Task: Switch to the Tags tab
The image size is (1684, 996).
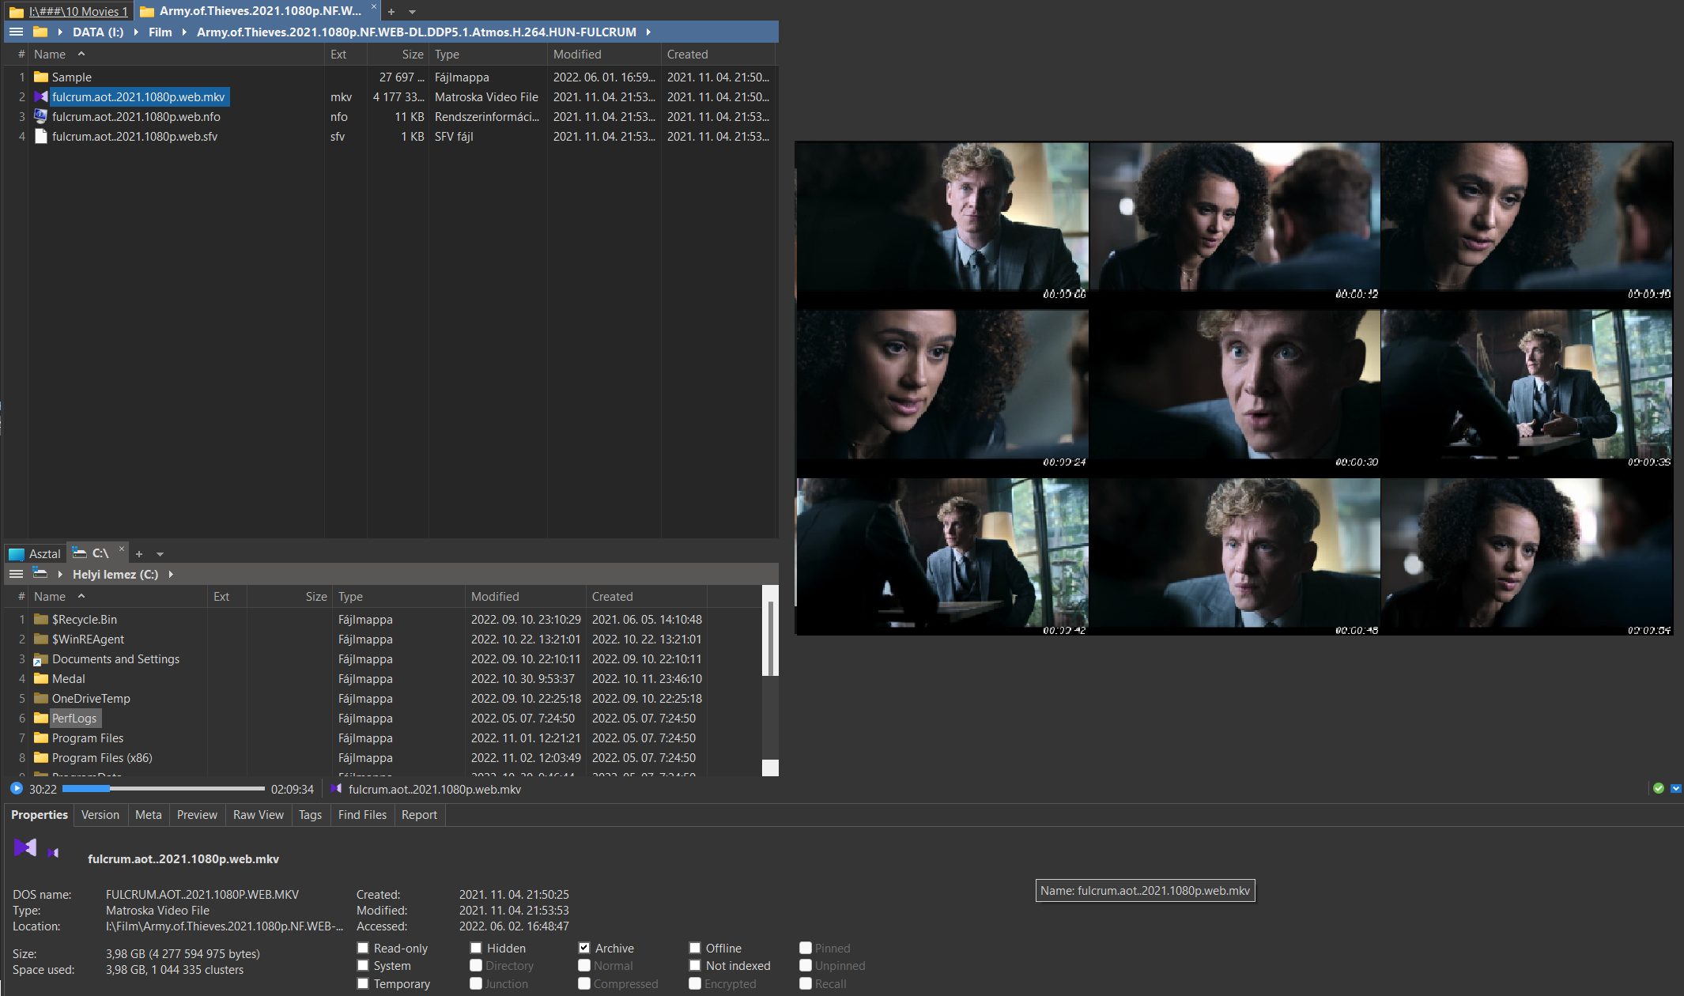Action: pyautogui.click(x=310, y=815)
